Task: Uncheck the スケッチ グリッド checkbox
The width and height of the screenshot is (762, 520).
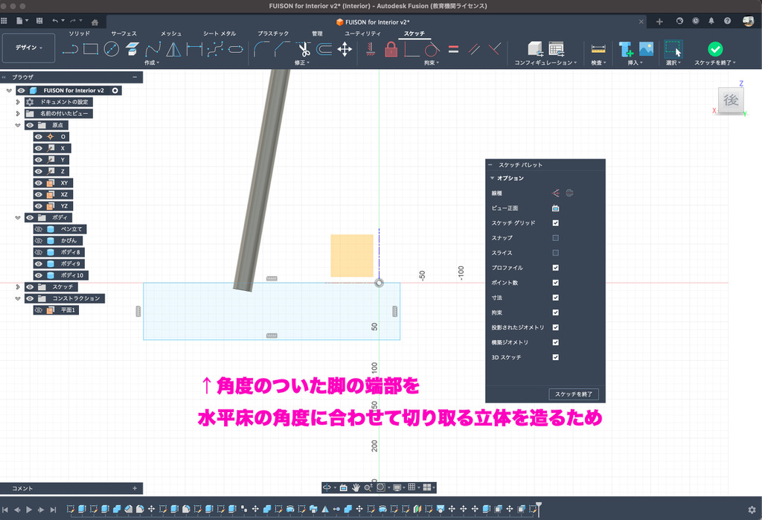Action: pos(555,223)
